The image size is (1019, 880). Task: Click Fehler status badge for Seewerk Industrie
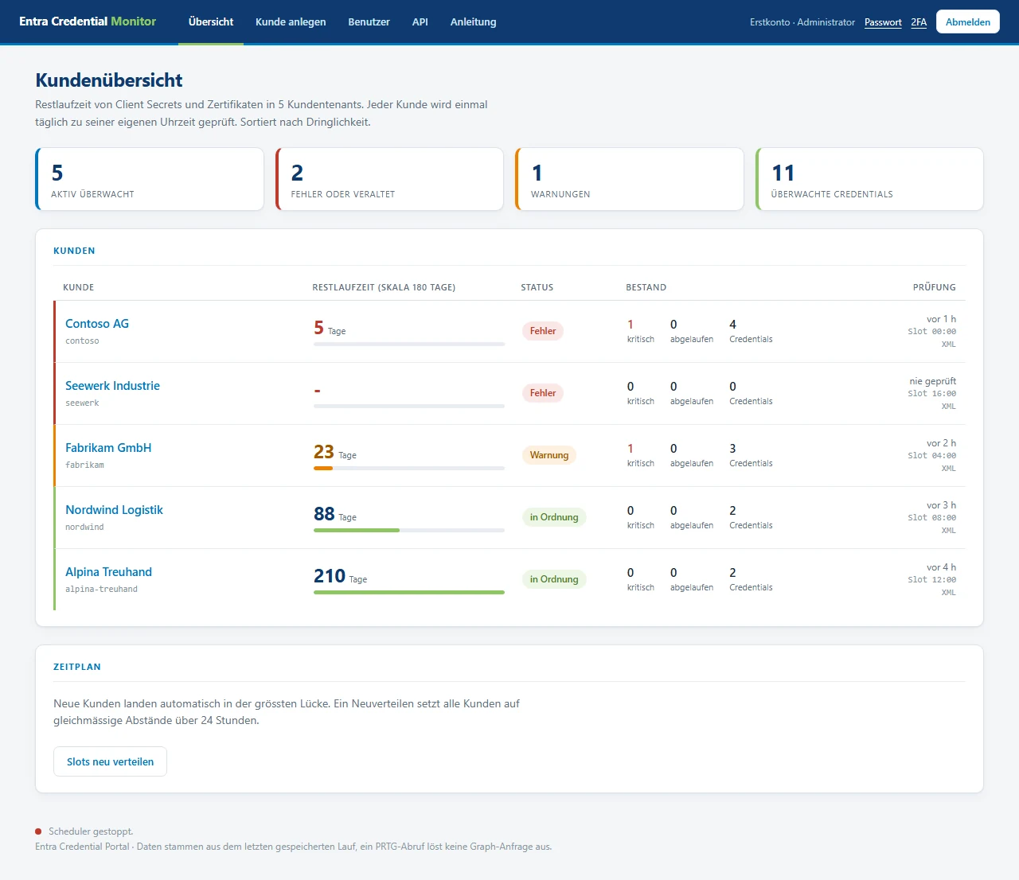click(543, 393)
